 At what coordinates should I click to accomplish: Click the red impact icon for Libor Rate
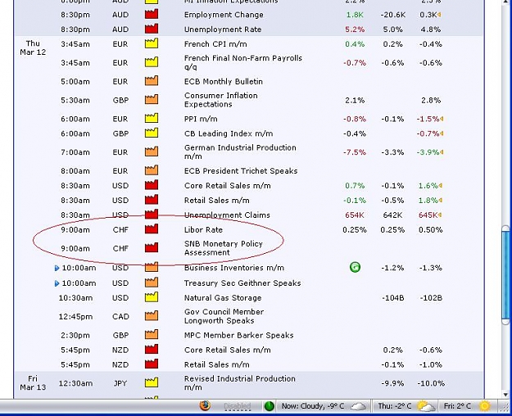(152, 229)
